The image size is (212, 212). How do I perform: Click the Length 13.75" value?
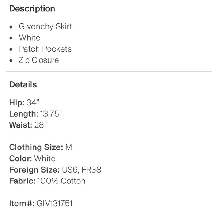[51, 114]
